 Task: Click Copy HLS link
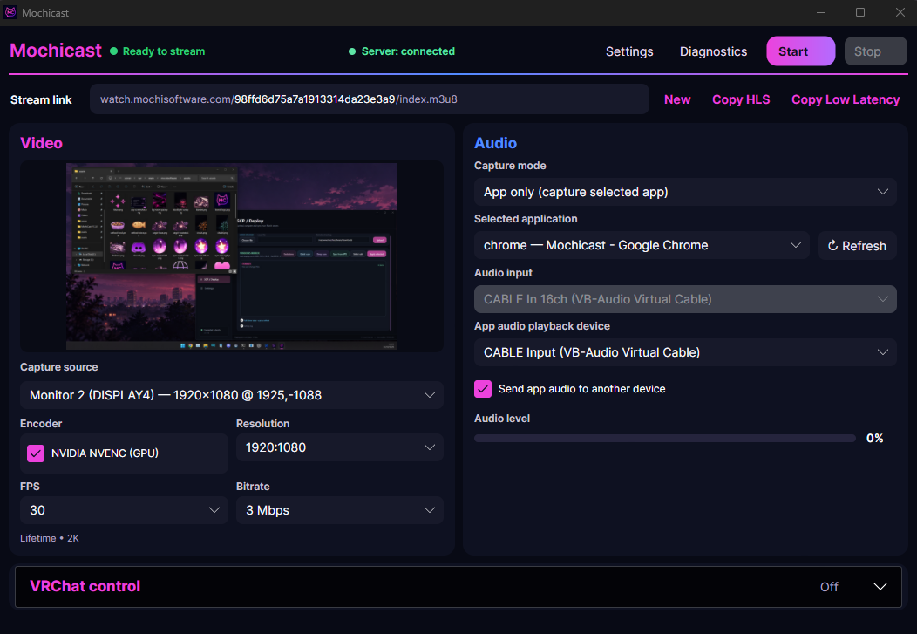[741, 99]
